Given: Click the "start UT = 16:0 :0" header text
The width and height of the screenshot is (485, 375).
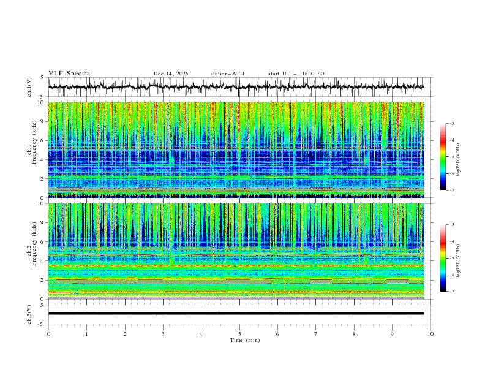Looking at the screenshot, I should [296, 74].
